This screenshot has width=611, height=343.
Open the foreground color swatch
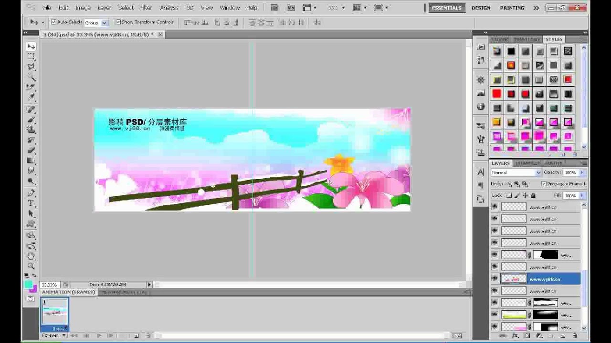click(x=28, y=285)
